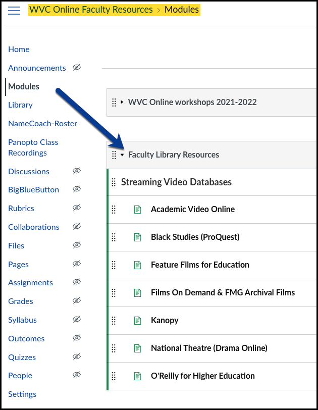Expand the WVC Online workshops 2021-2022 module
The image size is (318, 410).
122,102
